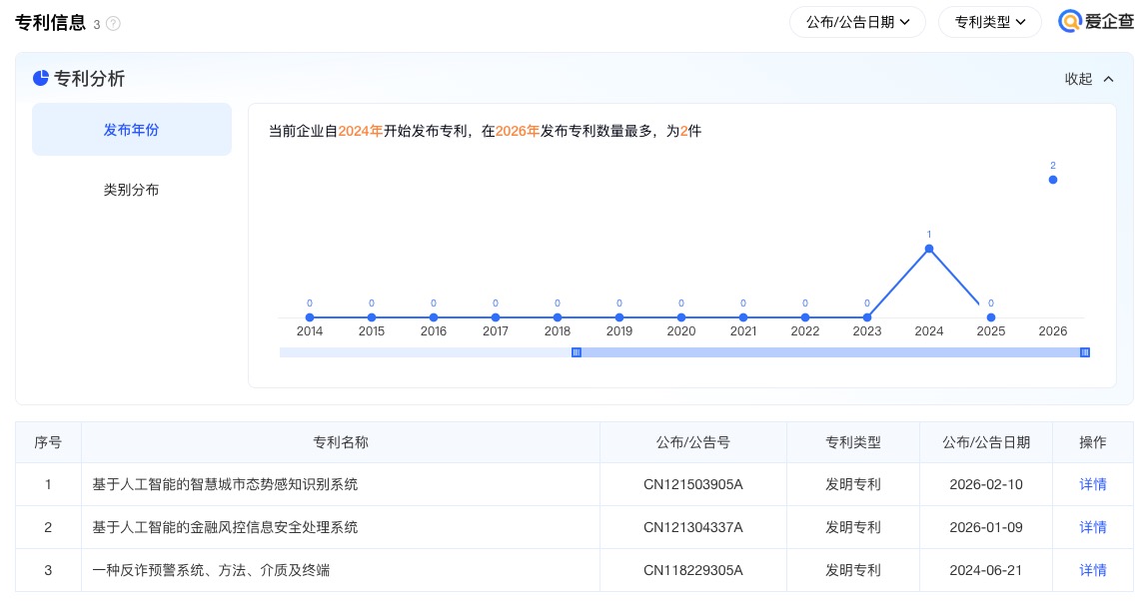The height and width of the screenshot is (607, 1145).
Task: Click the 2024 peak data point
Action: pyautogui.click(x=929, y=249)
